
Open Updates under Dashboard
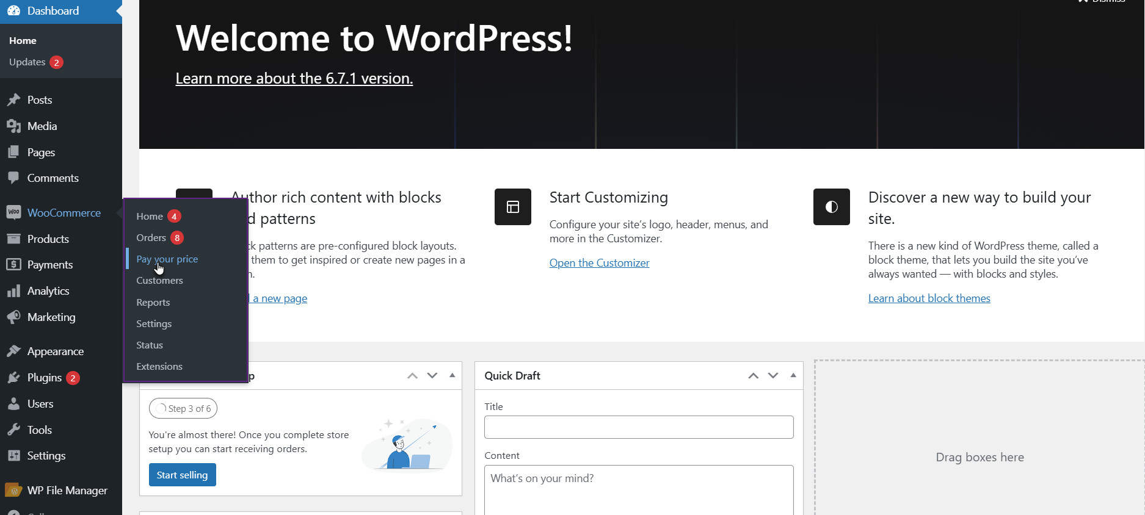[27, 62]
